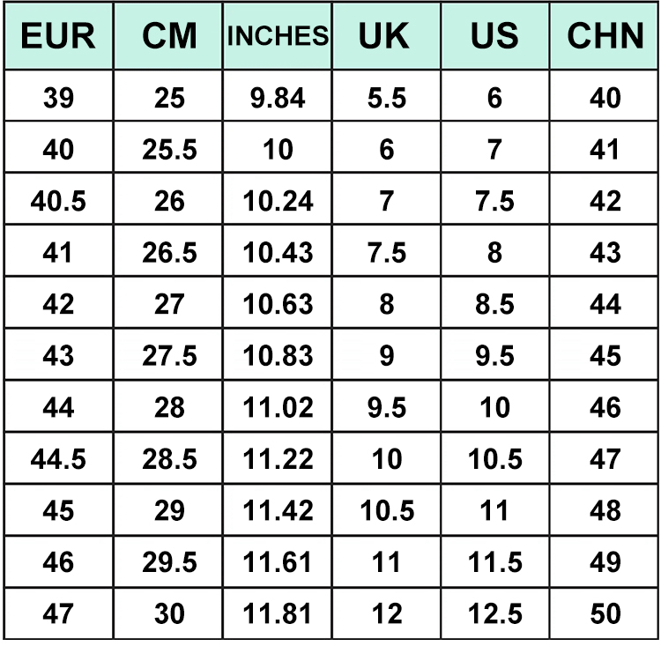Click EUR size 44.5 cell
Screen dimensions: 661x661
58,459
